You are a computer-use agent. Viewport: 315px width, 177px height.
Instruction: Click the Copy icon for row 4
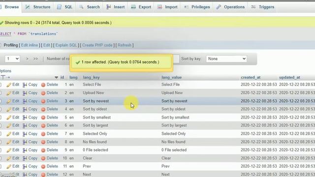(x=25, y=109)
